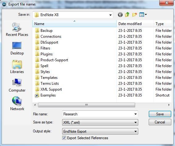Sort by Date modified column
This screenshot has width=175, height=146.
135,24
